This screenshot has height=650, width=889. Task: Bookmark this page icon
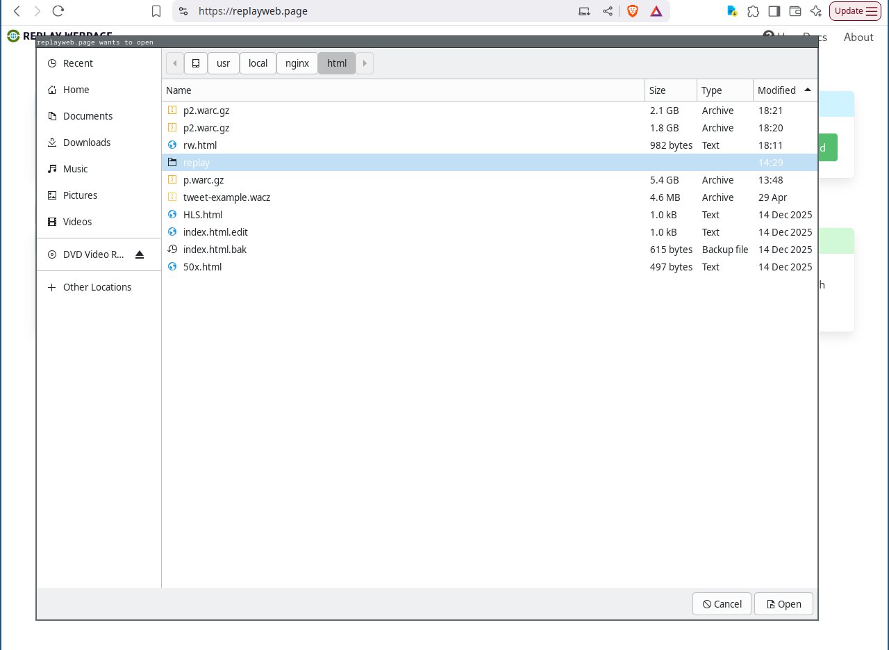pos(156,11)
